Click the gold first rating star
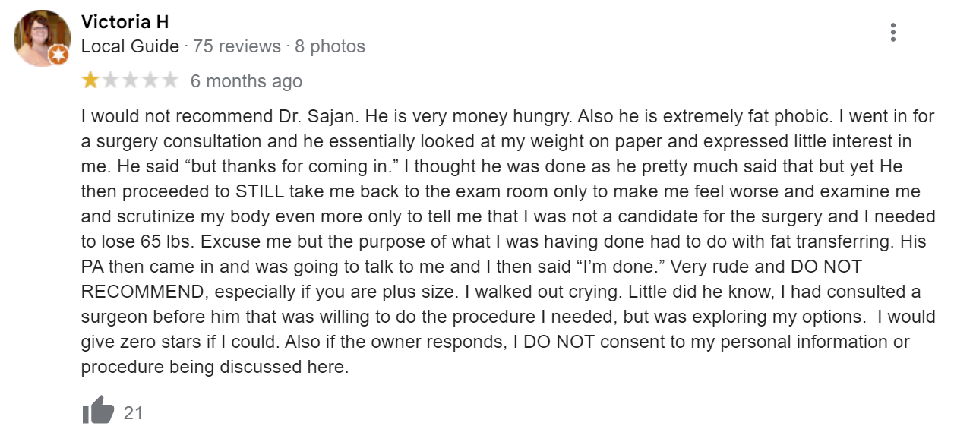This screenshot has width=954, height=445. (x=90, y=80)
